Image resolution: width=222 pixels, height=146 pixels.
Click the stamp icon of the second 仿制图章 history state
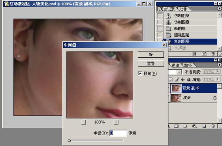point(168,22)
